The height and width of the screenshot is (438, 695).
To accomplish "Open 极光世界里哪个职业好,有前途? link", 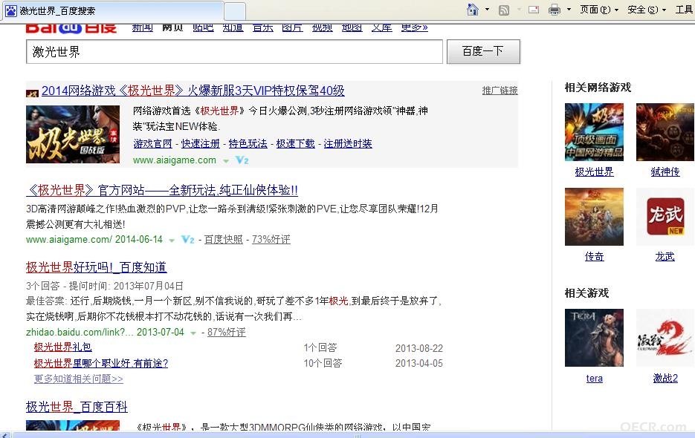I will point(101,364).
